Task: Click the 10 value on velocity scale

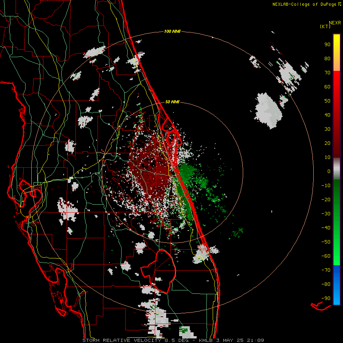Action: click(x=327, y=157)
